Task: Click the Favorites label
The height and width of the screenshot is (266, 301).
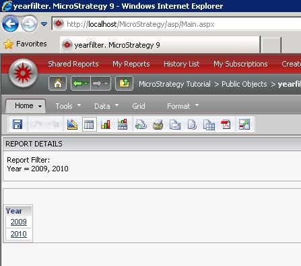Action: [x=32, y=44]
